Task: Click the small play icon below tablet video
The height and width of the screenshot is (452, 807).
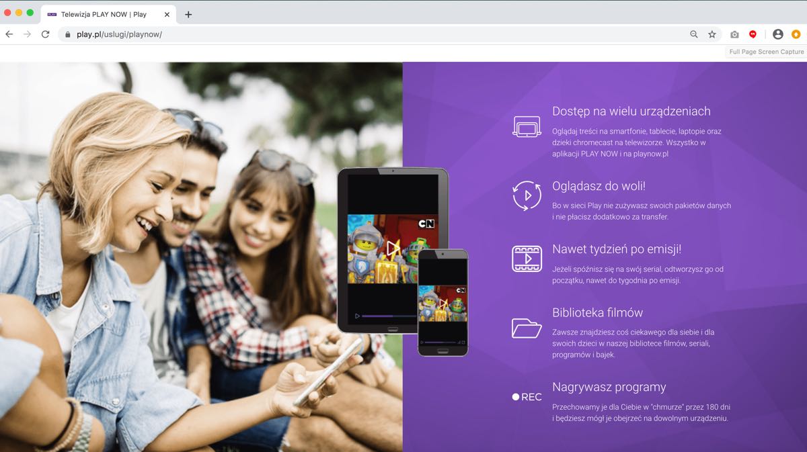Action: tap(357, 316)
